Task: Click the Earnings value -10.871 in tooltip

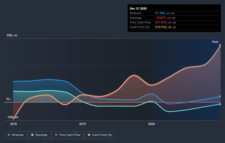Action: point(163,18)
